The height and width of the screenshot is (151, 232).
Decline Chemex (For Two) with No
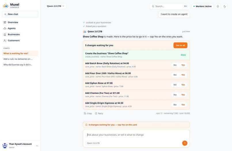(175, 95)
